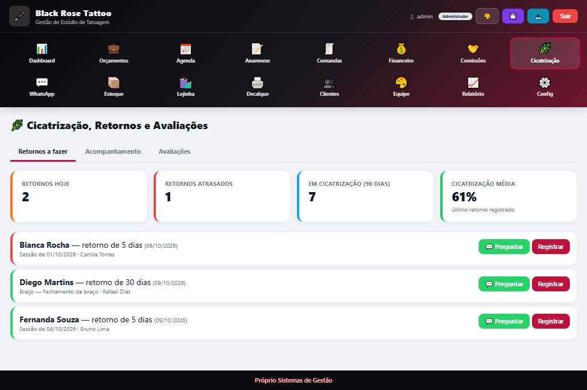
Task: Click Perguntar for Diego Martins
Action: [504, 284]
